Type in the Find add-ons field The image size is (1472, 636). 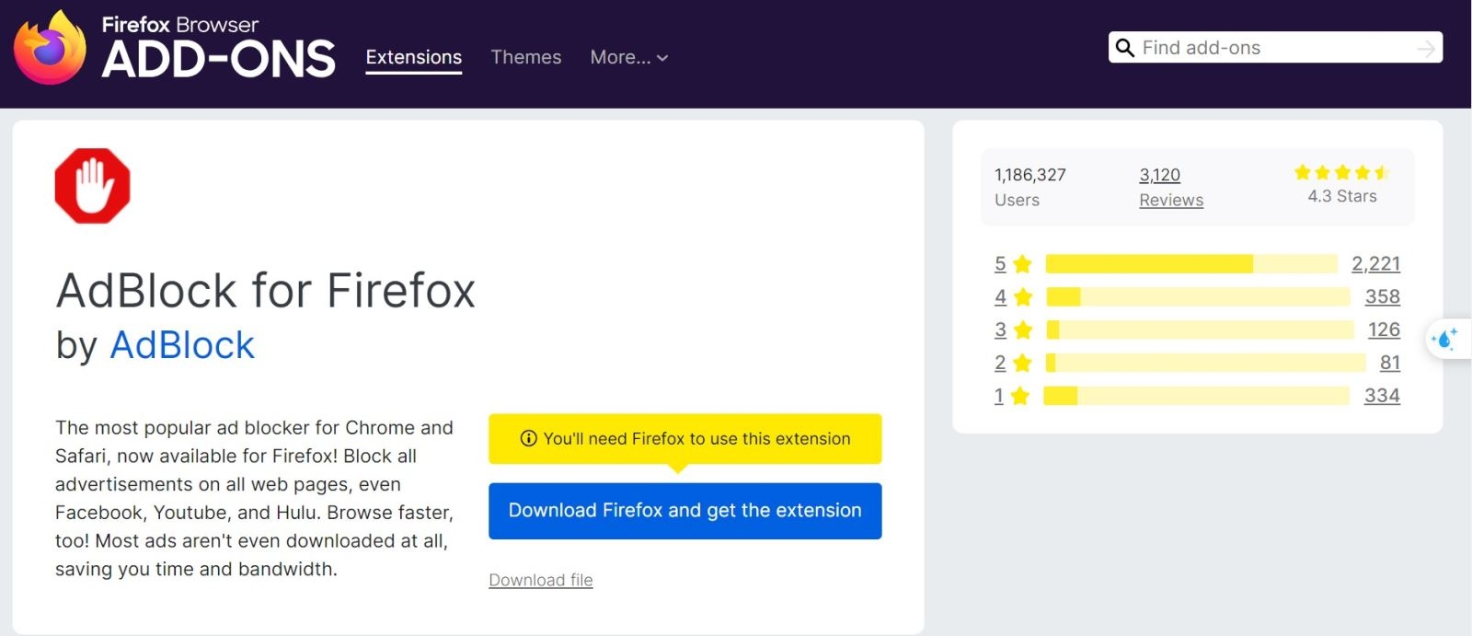(1274, 48)
